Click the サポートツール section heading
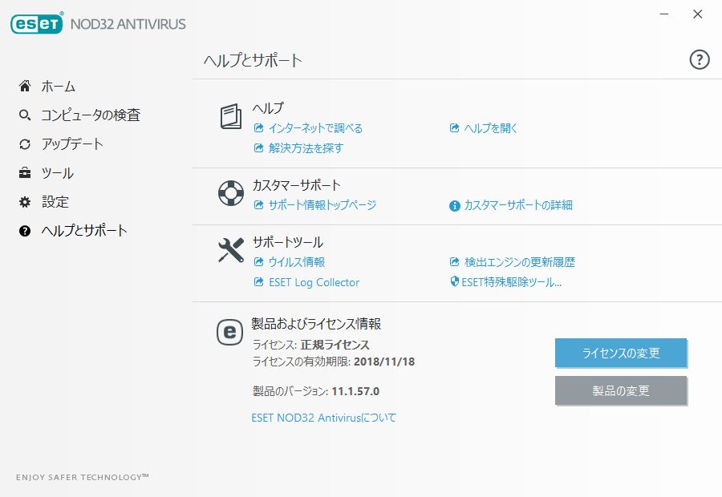 tap(288, 242)
